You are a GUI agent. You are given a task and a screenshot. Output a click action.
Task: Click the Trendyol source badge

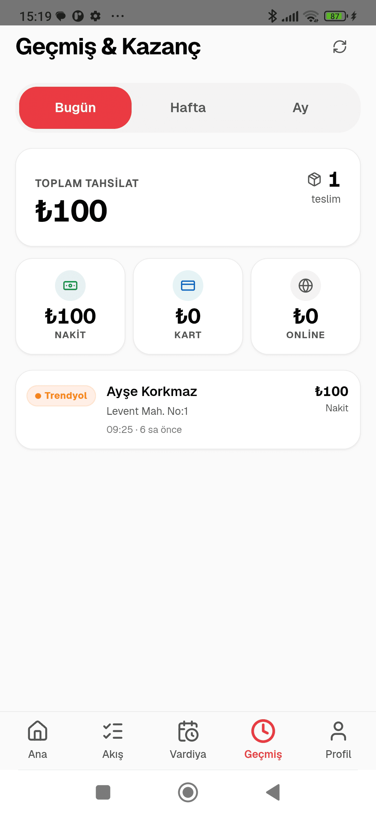coord(61,396)
